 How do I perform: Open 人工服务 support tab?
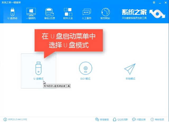pos(86,14)
